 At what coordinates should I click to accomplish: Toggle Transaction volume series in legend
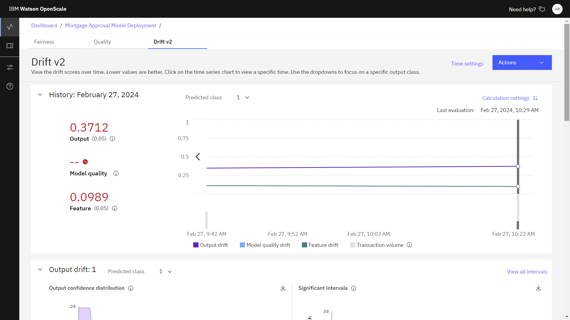[377, 245]
